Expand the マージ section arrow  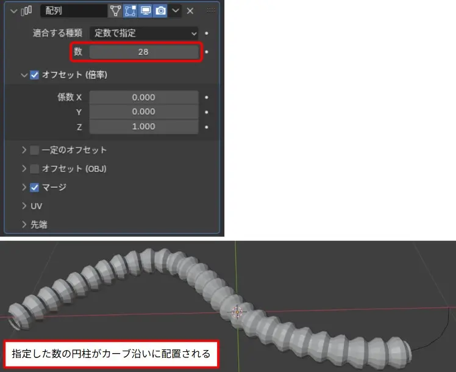click(x=24, y=187)
